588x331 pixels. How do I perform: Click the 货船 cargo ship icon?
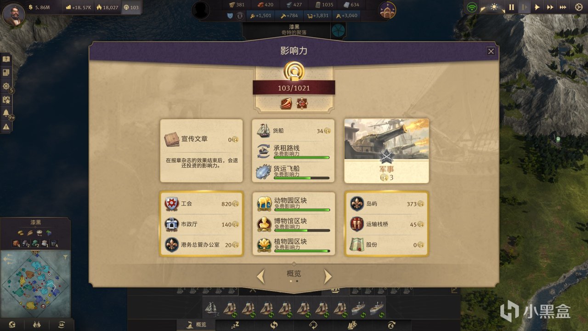pyautogui.click(x=263, y=131)
